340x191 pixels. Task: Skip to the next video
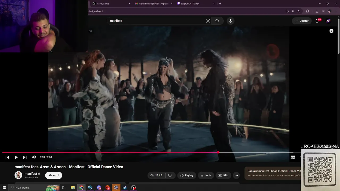pyautogui.click(x=25, y=157)
